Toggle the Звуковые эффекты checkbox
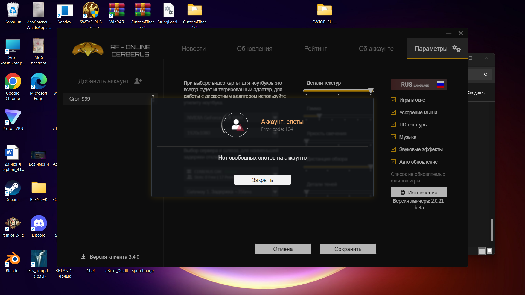525x295 pixels. [393, 149]
